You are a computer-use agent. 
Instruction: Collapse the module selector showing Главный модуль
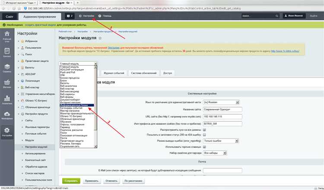[78, 63]
